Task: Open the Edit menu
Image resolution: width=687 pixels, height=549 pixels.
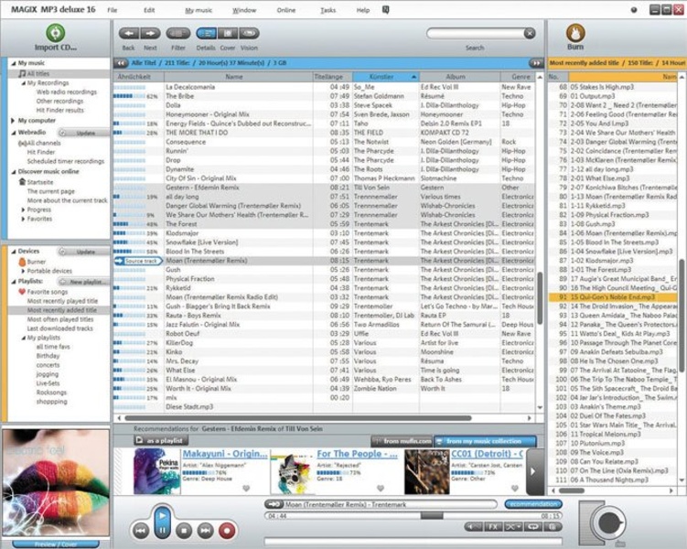Action: coord(149,10)
